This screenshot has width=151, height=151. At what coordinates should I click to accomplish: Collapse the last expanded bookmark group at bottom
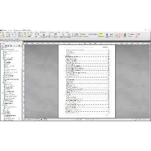click(x=2, y=114)
